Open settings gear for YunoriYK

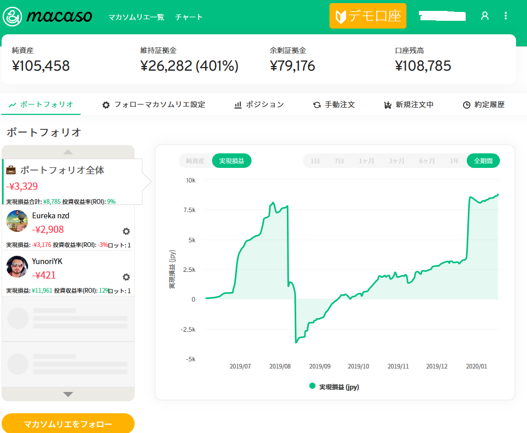tap(126, 277)
